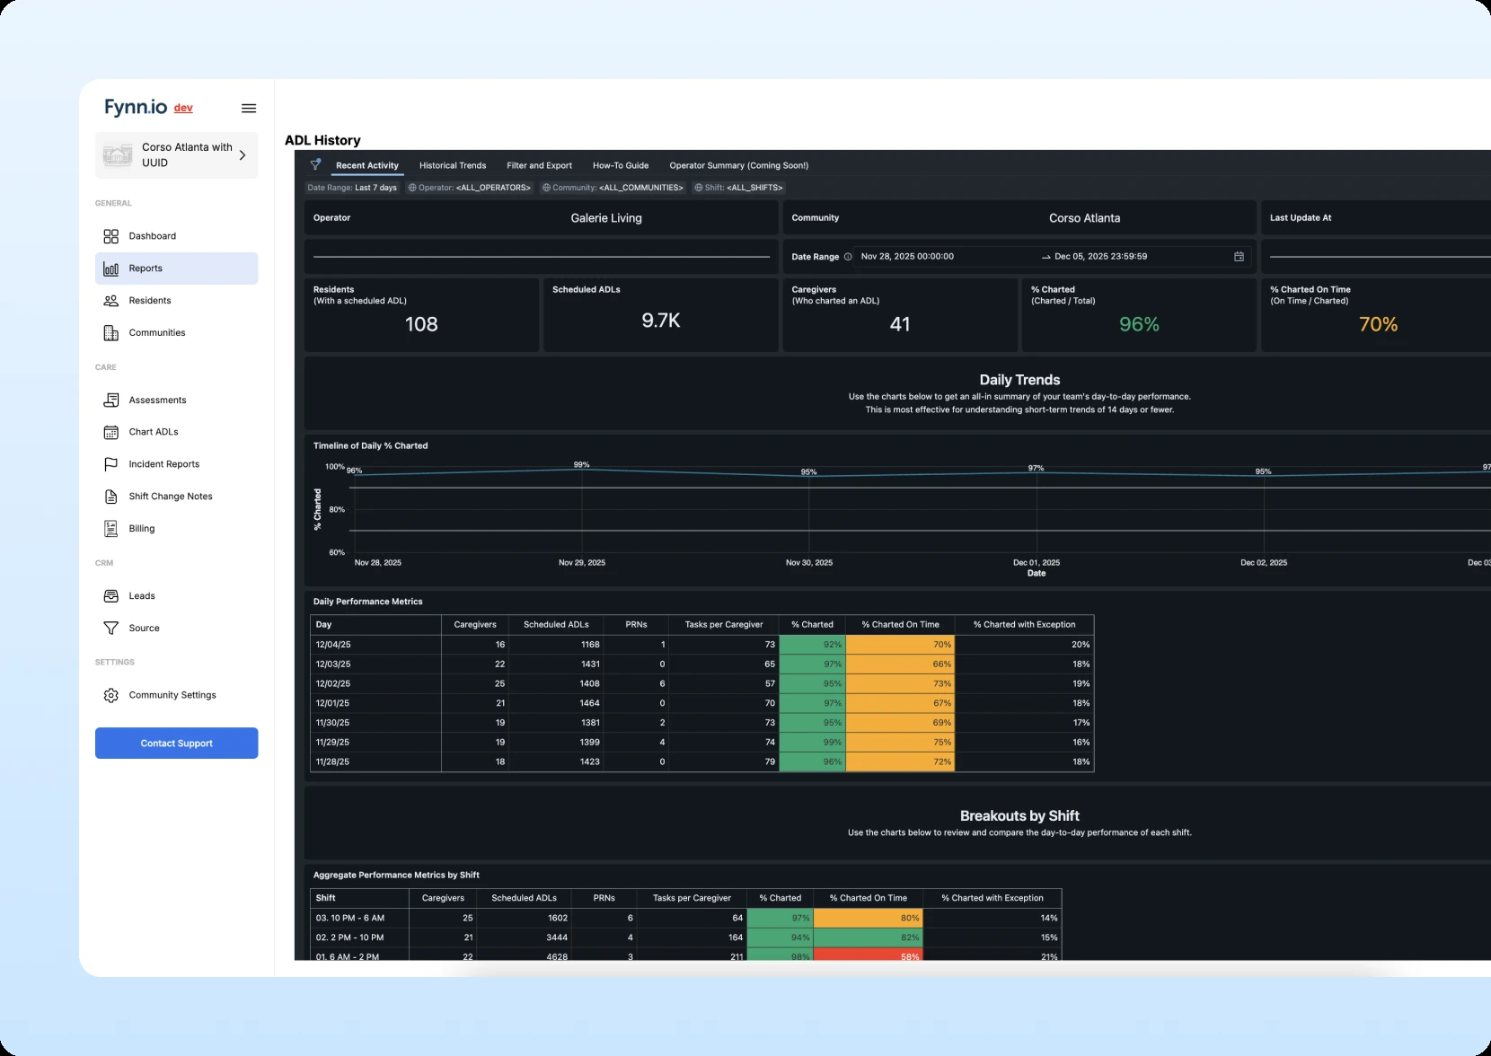This screenshot has height=1056, width=1491.
Task: Click the Contact Support button
Action: 176,744
